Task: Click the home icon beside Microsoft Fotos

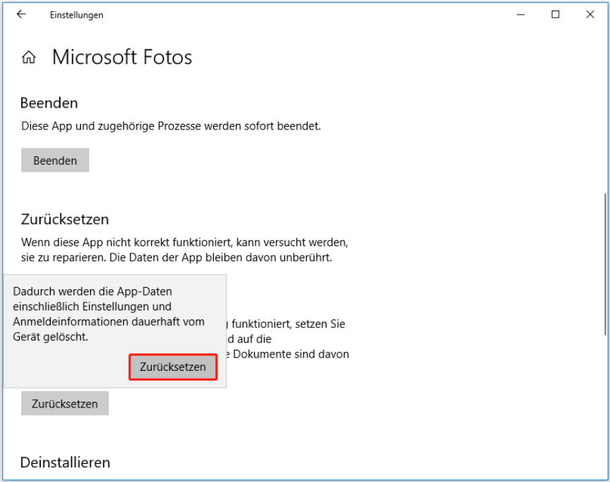Action: 28,57
